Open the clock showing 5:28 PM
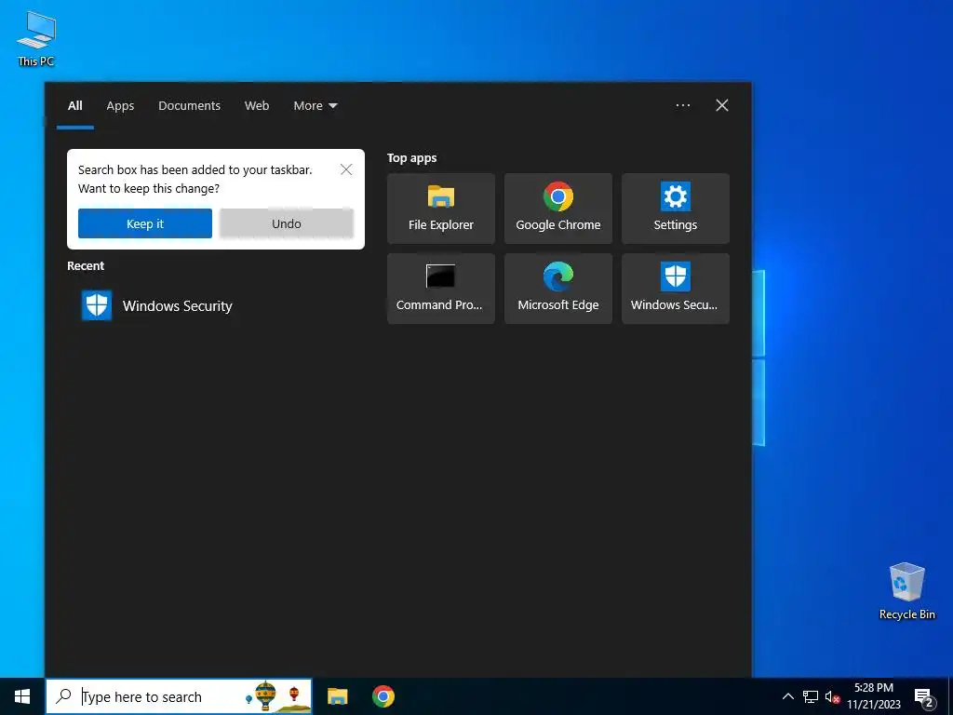This screenshot has width=953, height=715. pyautogui.click(x=874, y=696)
